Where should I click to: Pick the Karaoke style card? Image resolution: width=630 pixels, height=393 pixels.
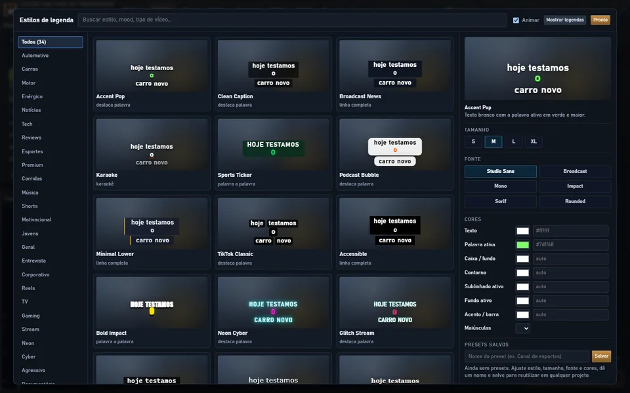tap(152, 153)
